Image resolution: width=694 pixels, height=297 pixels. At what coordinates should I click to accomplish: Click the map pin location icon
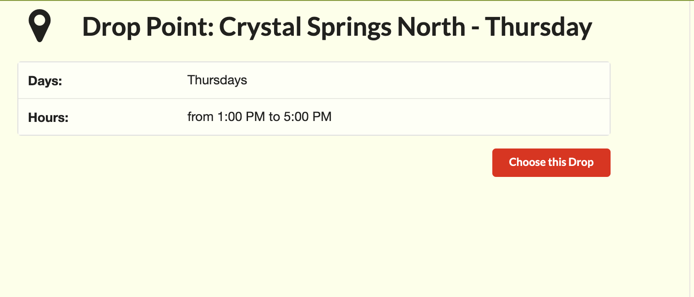[39, 27]
